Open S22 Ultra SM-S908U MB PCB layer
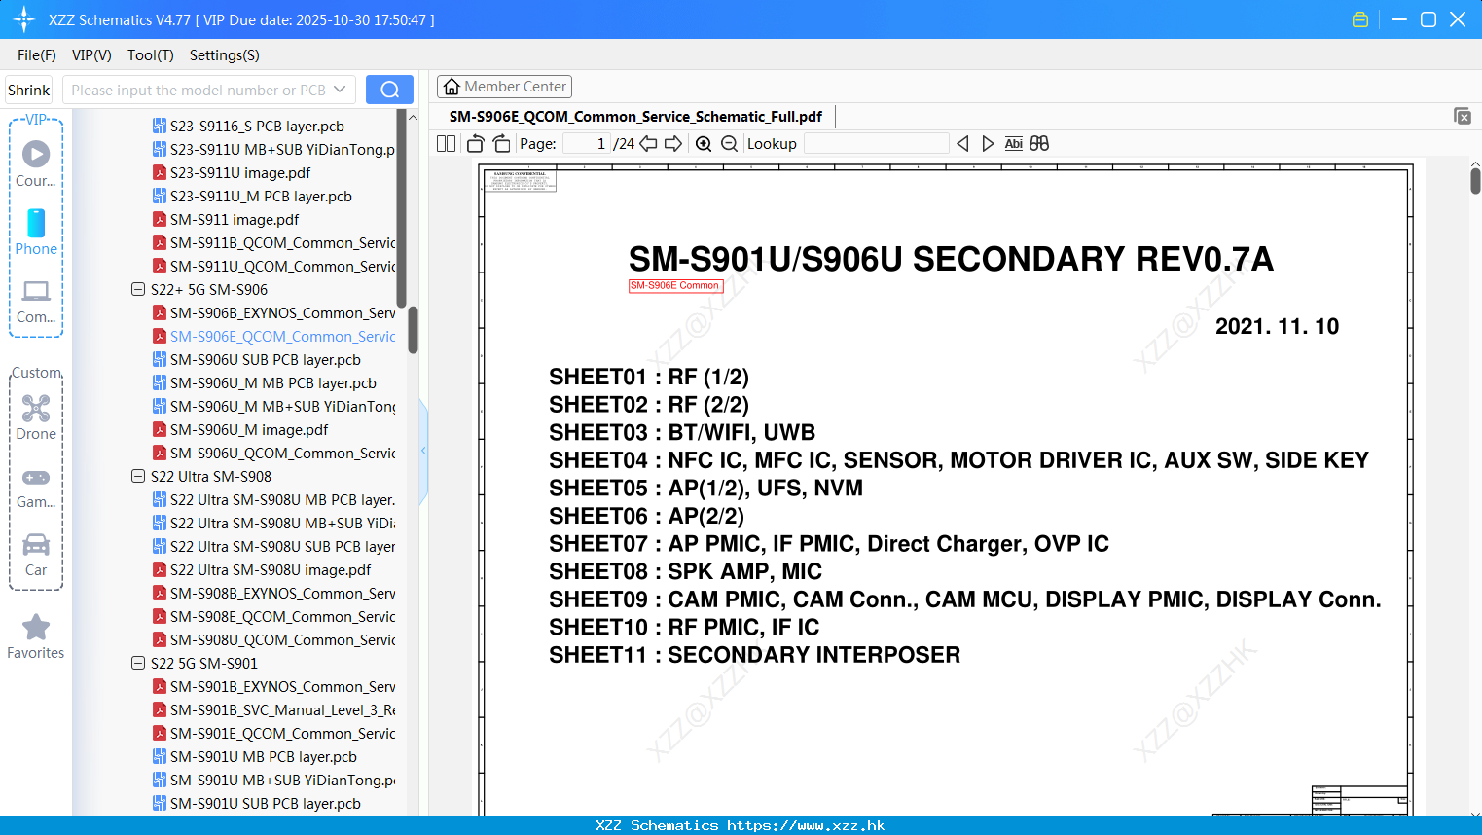The image size is (1482, 835). pyautogui.click(x=273, y=499)
